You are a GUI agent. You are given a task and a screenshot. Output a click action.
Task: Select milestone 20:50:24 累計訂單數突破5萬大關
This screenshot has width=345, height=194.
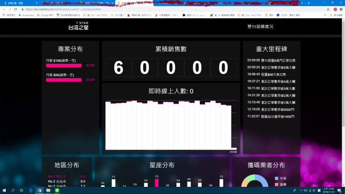pyautogui.click(x=271, y=68)
